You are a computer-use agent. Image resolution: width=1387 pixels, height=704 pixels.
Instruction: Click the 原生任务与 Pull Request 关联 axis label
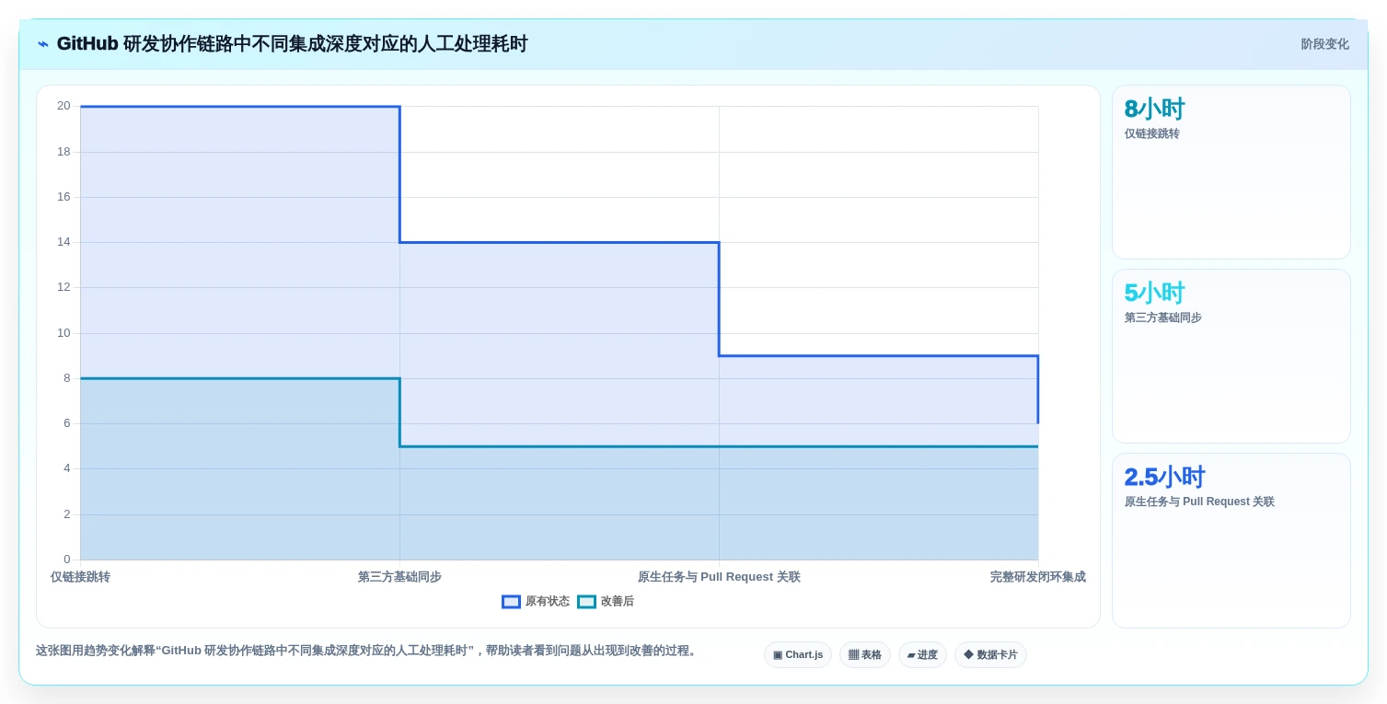pyautogui.click(x=719, y=577)
